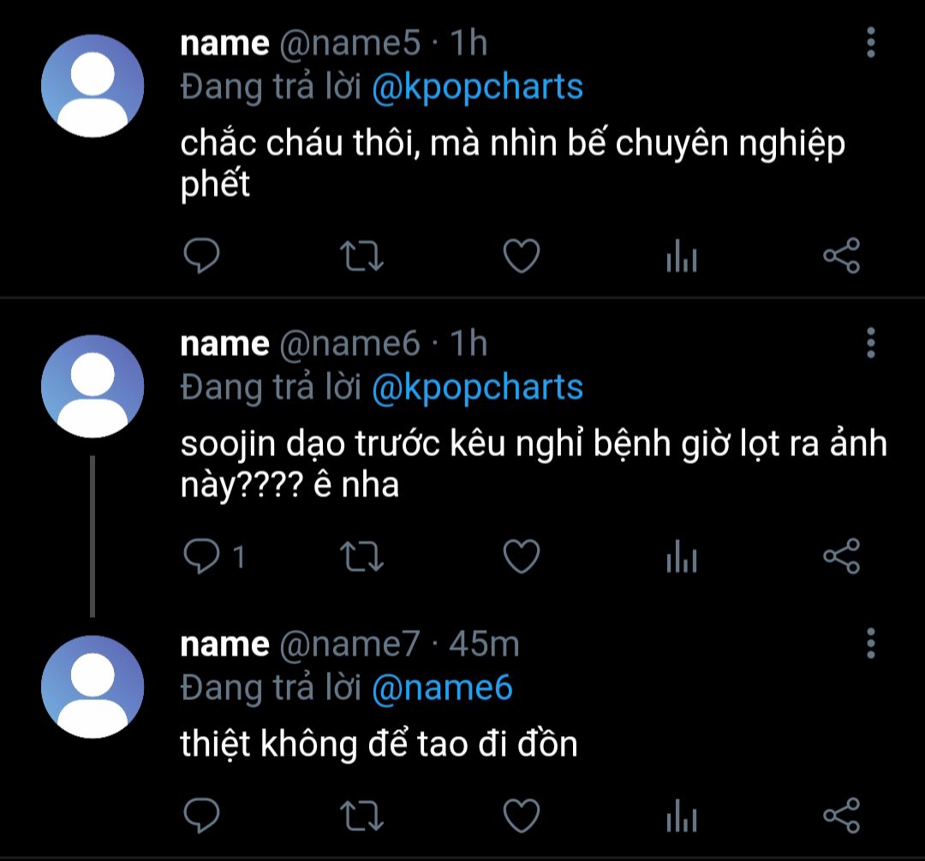This screenshot has height=861, width=925.
Task: Share name5's tweet
Action: pos(841,257)
